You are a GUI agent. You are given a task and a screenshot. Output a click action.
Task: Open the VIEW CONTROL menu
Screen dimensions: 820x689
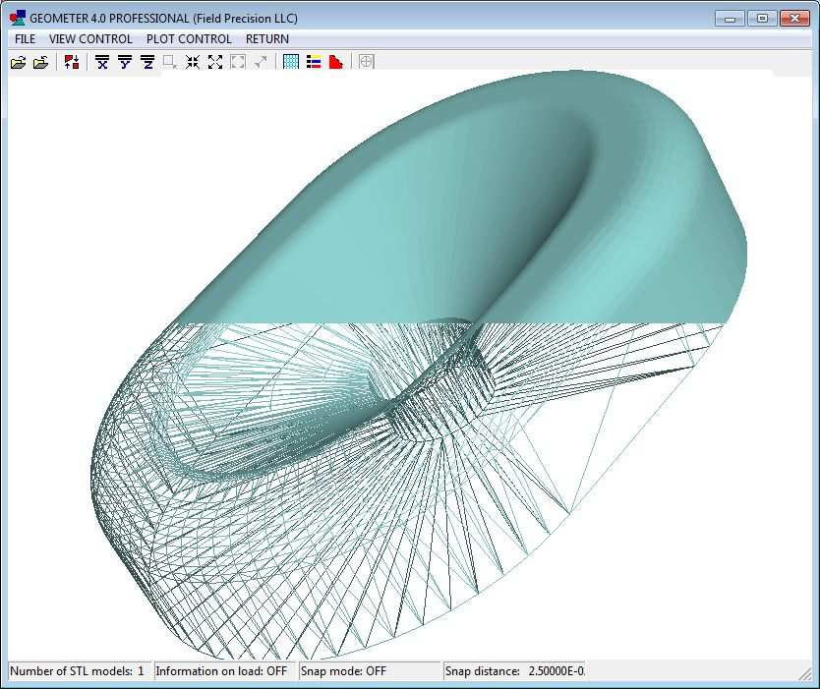pos(90,39)
